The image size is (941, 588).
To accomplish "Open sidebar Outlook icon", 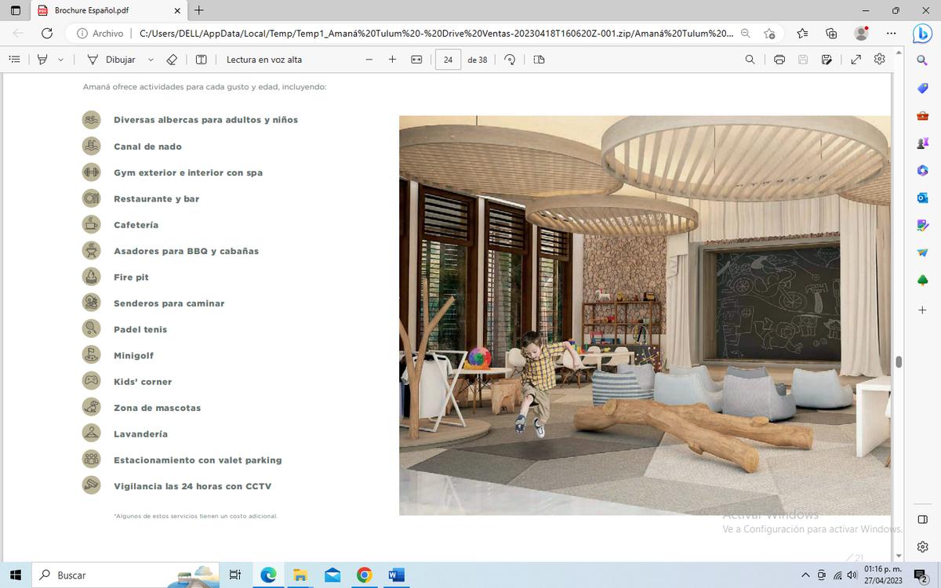I will pos(922,198).
